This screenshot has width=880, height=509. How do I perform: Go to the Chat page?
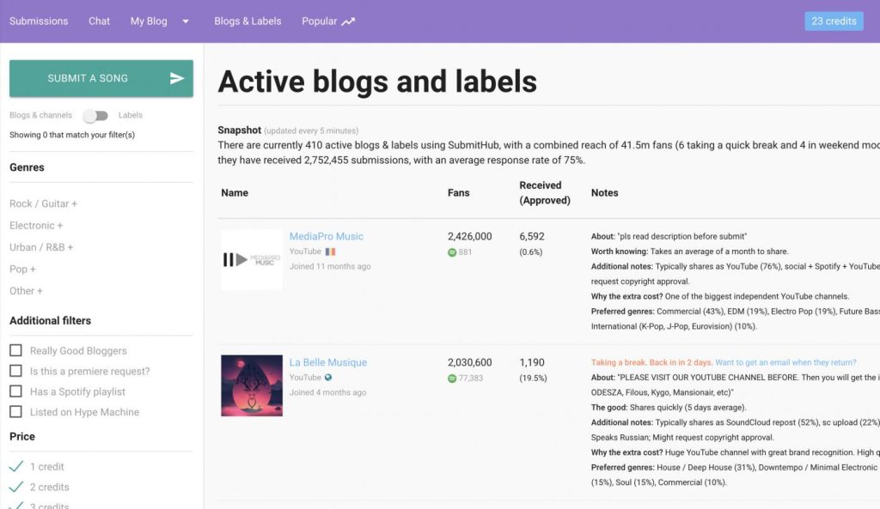click(x=99, y=21)
